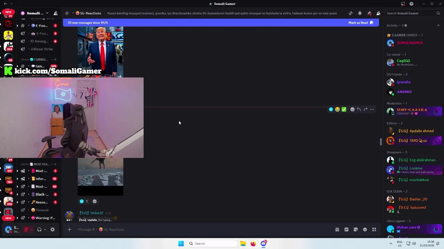Open headphone output options dropdown arrow
Viewport: 444px width, 249px height.
(x=45, y=229)
